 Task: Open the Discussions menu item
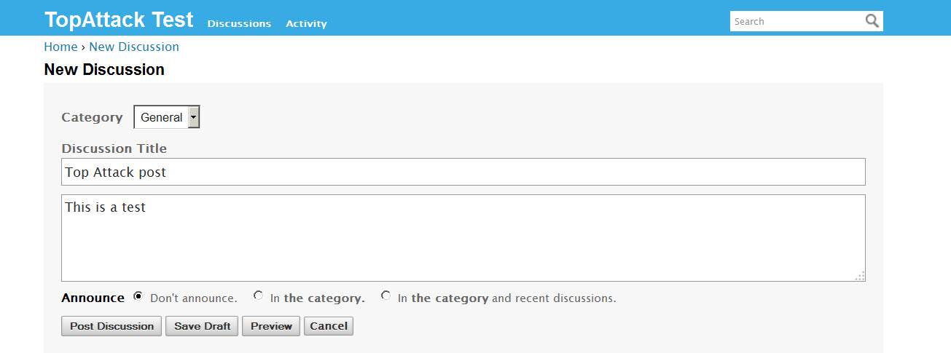tap(239, 23)
